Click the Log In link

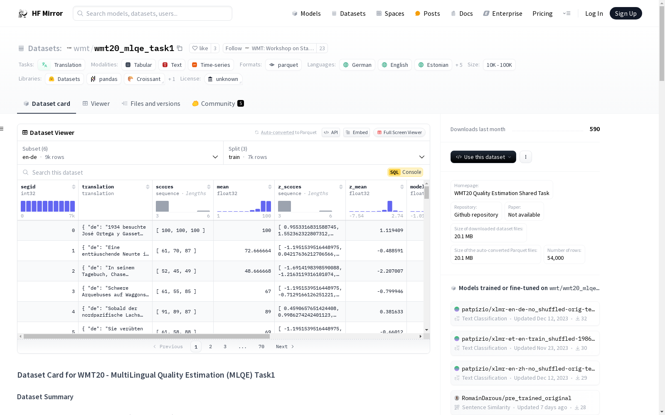pyautogui.click(x=594, y=13)
